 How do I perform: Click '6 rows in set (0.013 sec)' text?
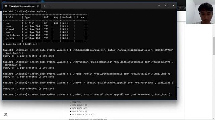21,44
